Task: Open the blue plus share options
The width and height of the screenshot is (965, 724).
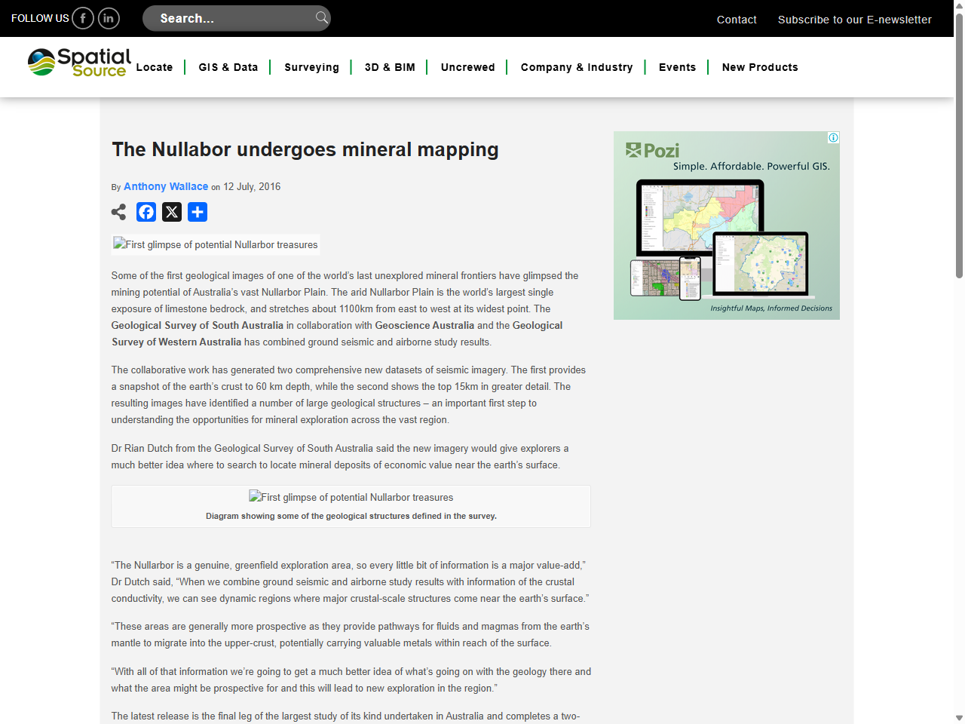Action: click(x=198, y=212)
